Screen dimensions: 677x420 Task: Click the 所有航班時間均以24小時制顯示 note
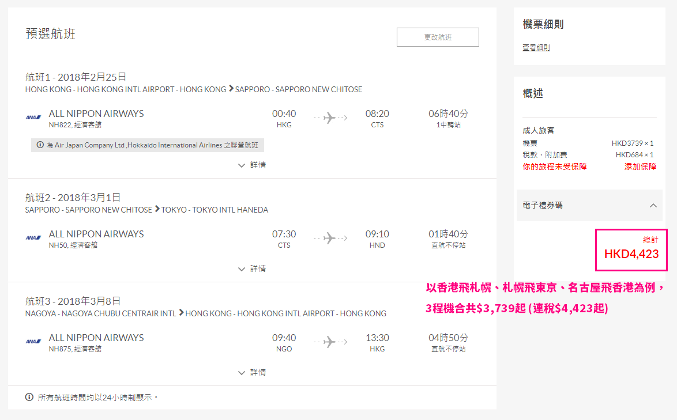point(97,397)
